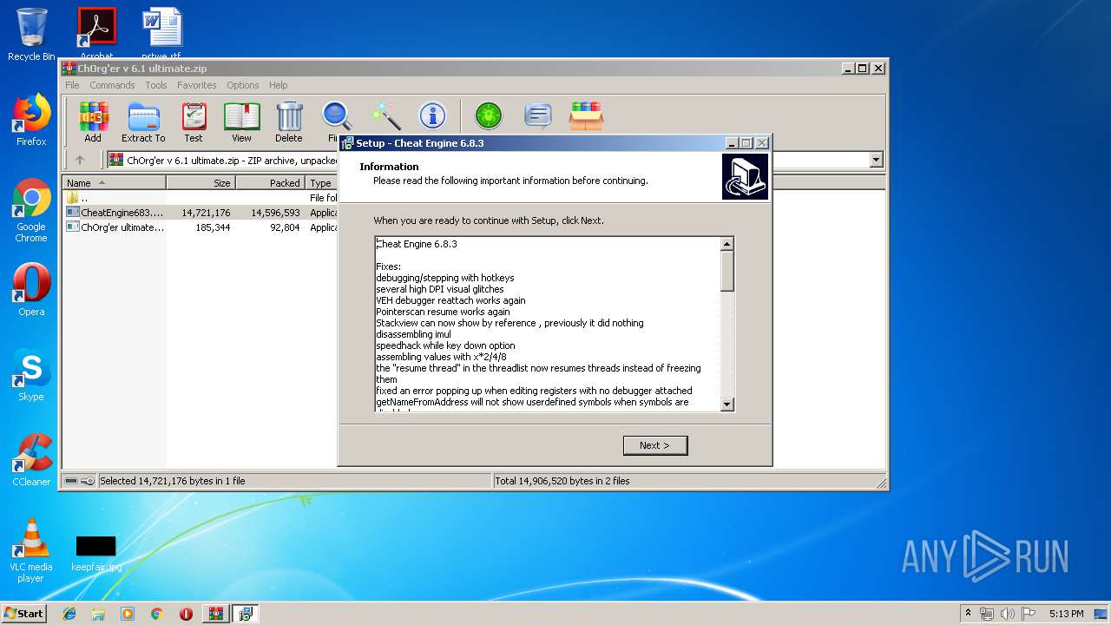Select the parent folder '..' row
The height and width of the screenshot is (625, 1111).
pos(201,198)
